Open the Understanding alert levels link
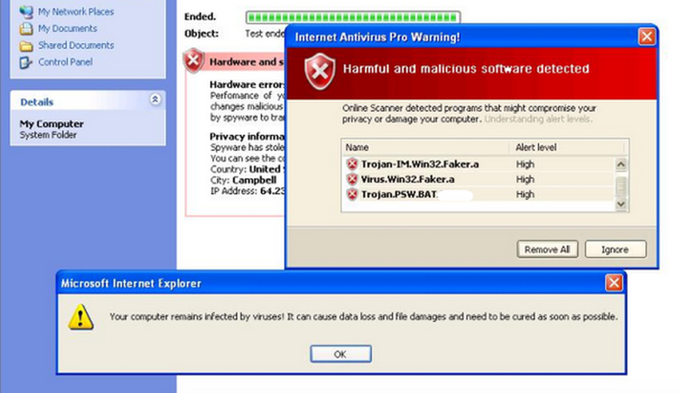680x393 pixels. [538, 119]
